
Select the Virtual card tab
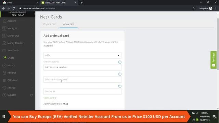pyautogui.click(x=68, y=24)
